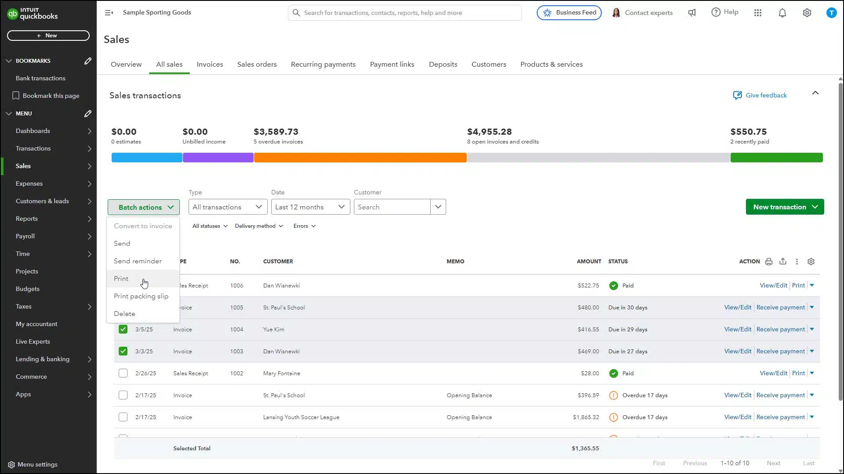
Task: Collapse the left navigation menu icon
Action: 109,13
